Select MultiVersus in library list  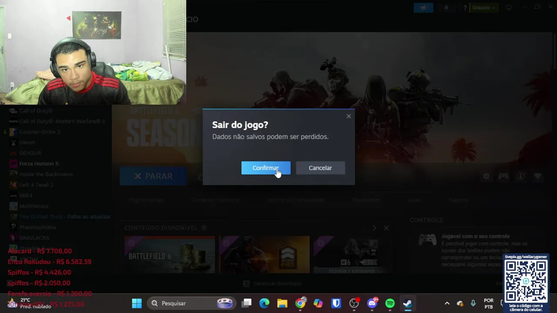34,206
